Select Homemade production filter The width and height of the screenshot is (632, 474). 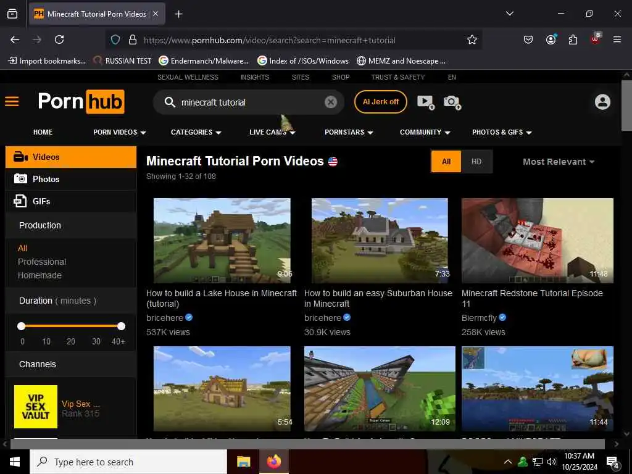tap(39, 275)
